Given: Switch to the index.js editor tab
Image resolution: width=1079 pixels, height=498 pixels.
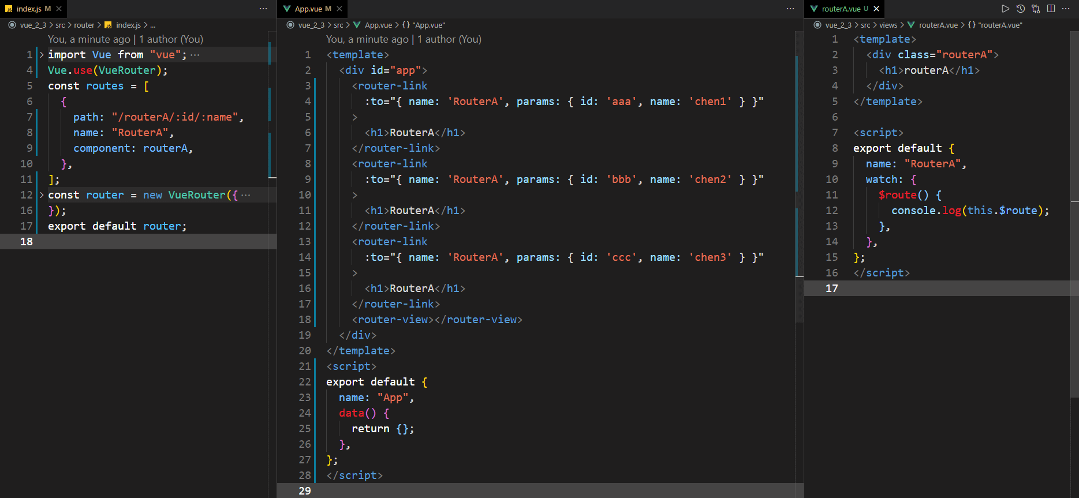Looking at the screenshot, I should pyautogui.click(x=33, y=9).
